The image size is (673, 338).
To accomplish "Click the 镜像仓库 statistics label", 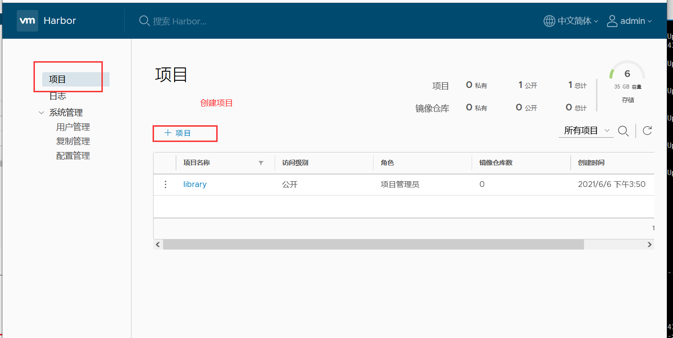I will click(432, 109).
